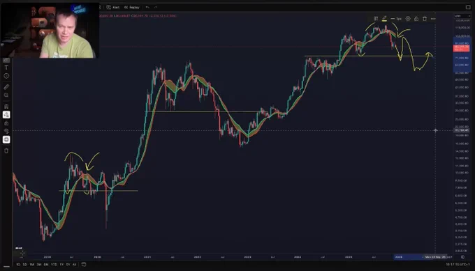Click the Redo arrow in top toolbar
This screenshot has height=271, width=475.
[x=156, y=7]
